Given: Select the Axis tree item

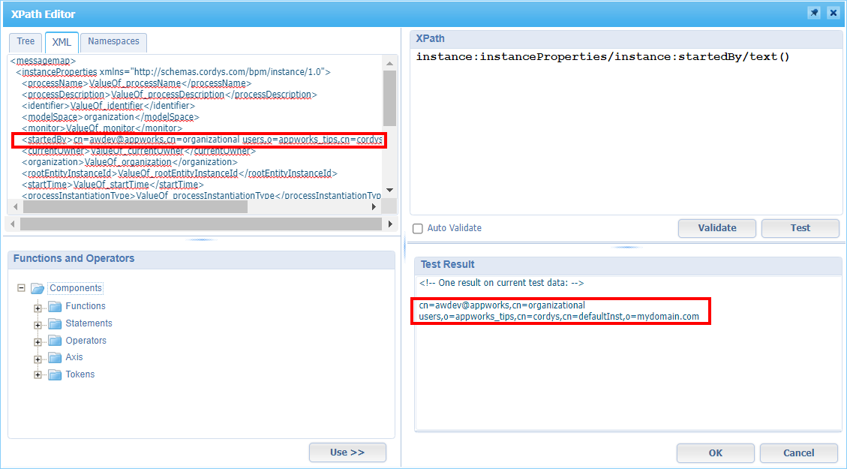Looking at the screenshot, I should [x=74, y=357].
